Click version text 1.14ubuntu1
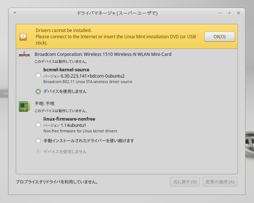Screen dimensions: 254x203 coord(73,125)
